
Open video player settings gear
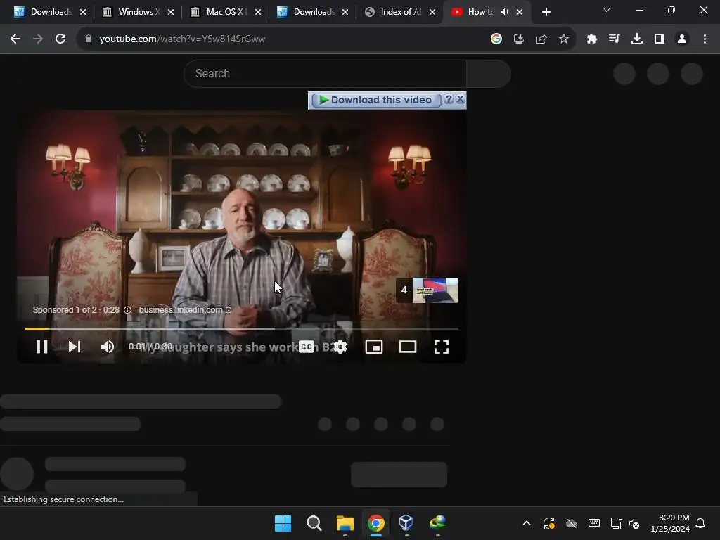[340, 347]
